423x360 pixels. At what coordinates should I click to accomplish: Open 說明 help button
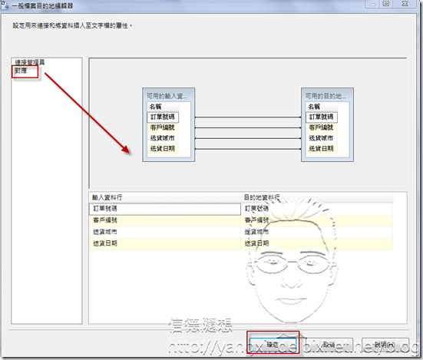tap(385, 345)
